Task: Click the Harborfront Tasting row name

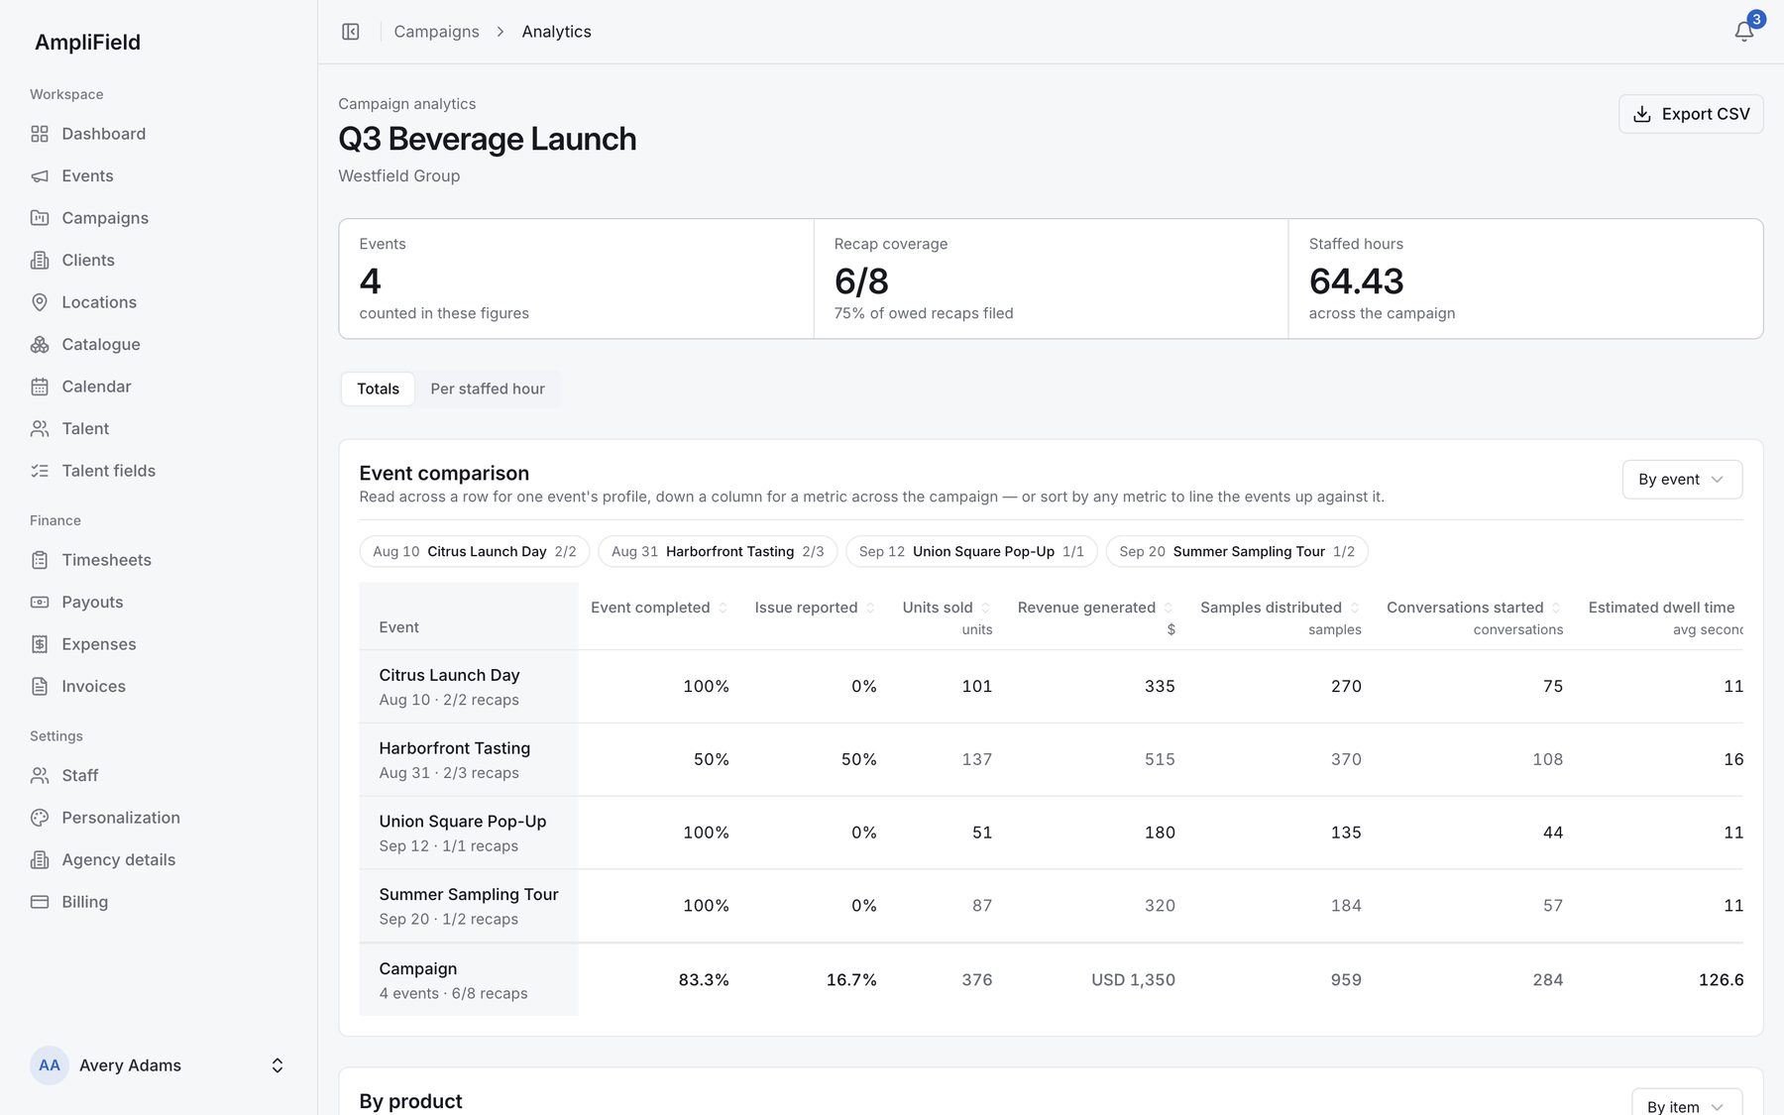Action: [x=455, y=748]
